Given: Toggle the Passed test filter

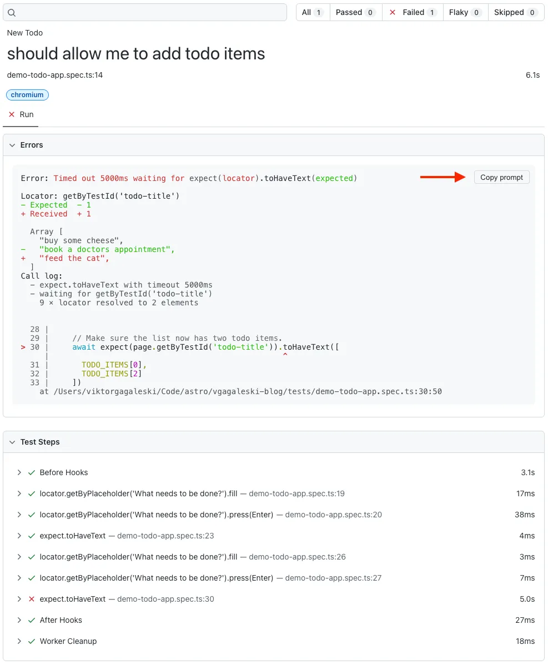Looking at the screenshot, I should click(355, 12).
